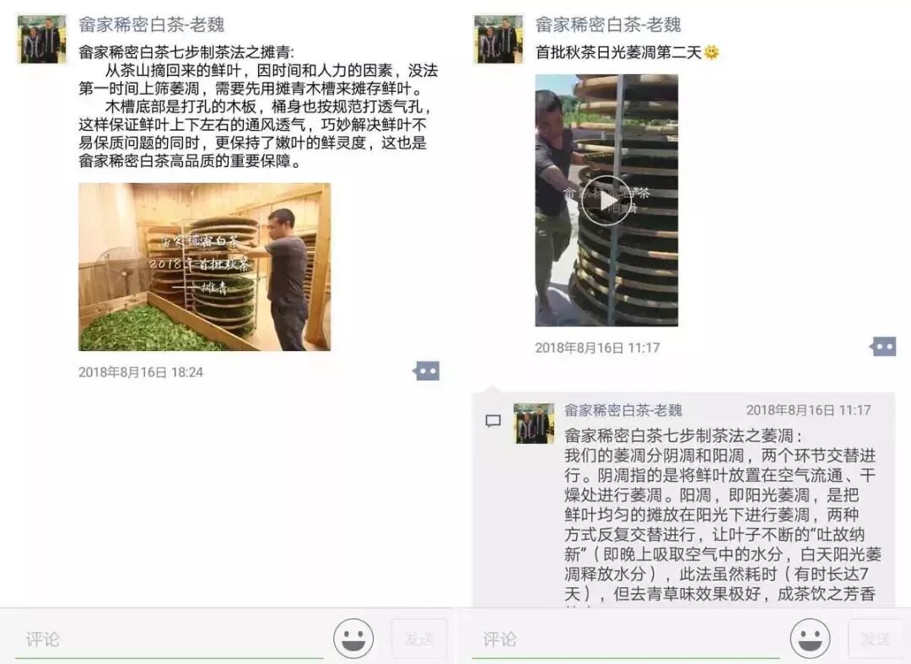Viewport: 911px width, 664px height.
Task: Click avatar in the comment reply section
Action: click(x=534, y=424)
